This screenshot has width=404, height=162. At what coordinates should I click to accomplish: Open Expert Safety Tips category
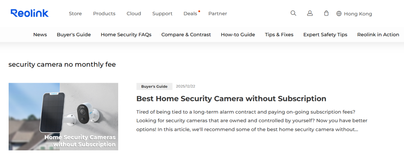[x=325, y=34]
